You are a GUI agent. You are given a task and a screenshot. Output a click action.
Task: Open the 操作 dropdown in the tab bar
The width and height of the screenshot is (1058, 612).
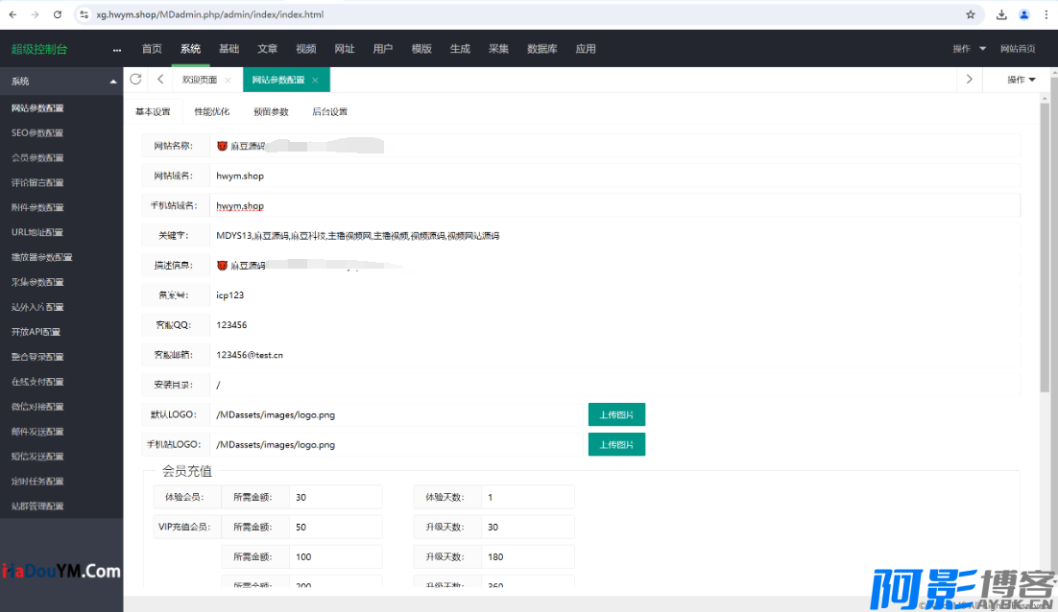[x=1021, y=80]
